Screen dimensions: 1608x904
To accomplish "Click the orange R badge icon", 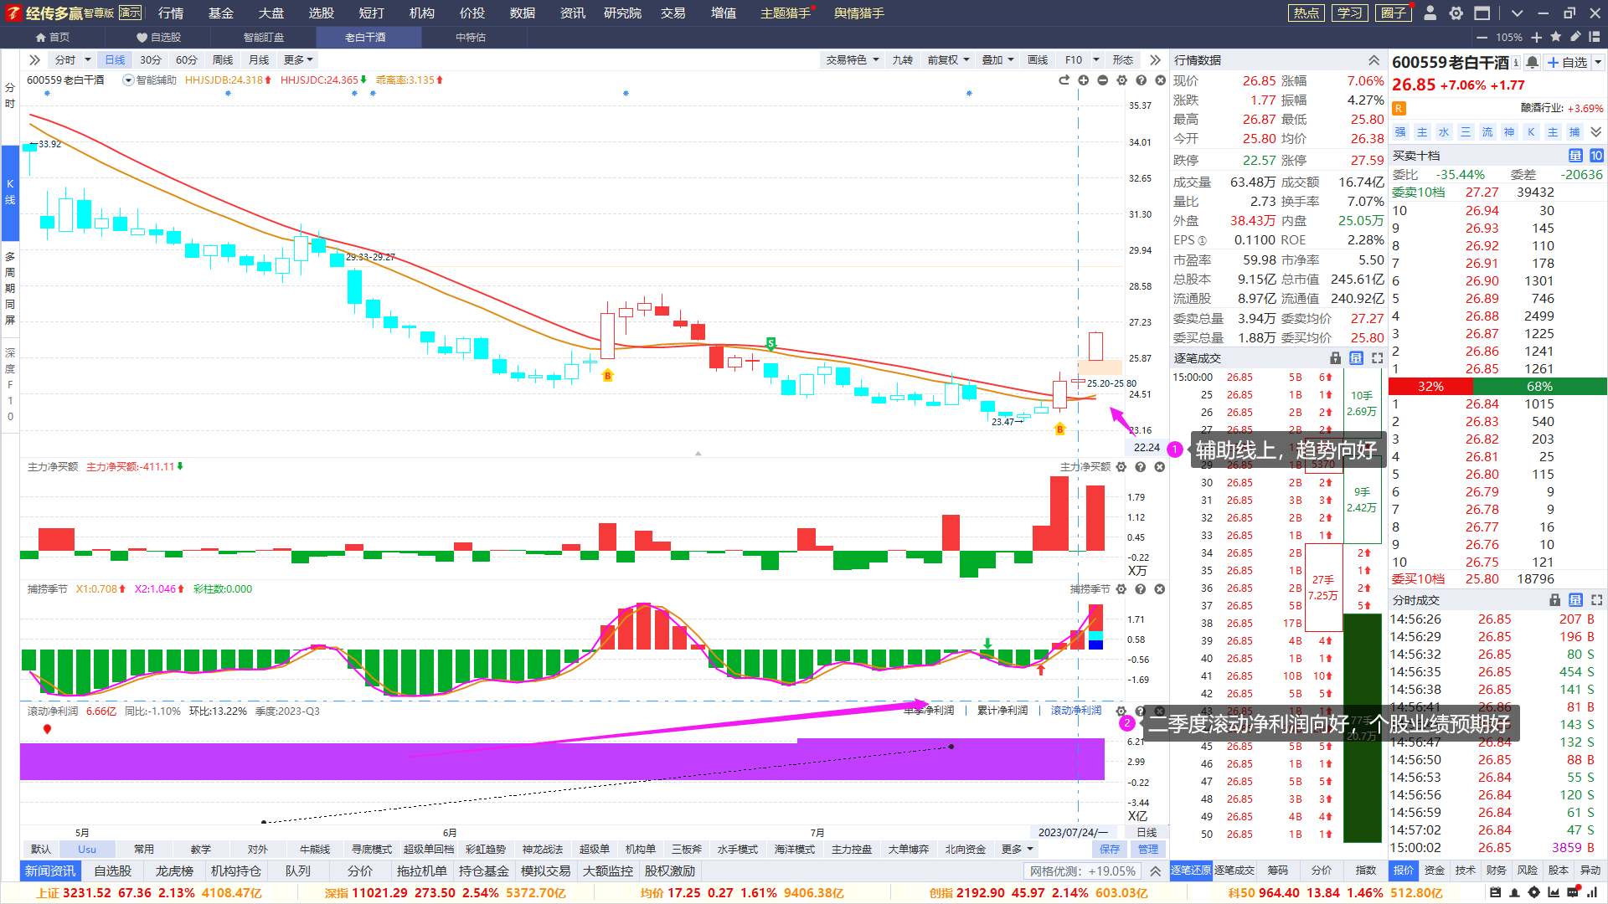I will [x=1399, y=108].
